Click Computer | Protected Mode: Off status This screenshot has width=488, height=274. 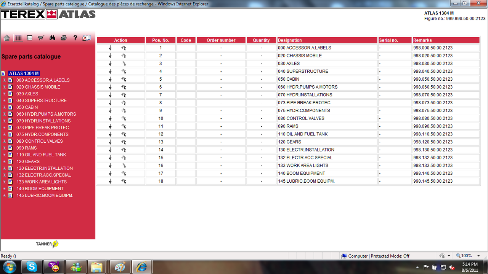coord(376,256)
